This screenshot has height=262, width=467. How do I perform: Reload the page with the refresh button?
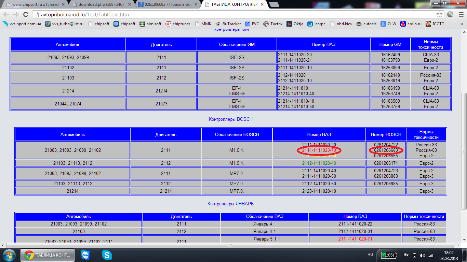26,15
